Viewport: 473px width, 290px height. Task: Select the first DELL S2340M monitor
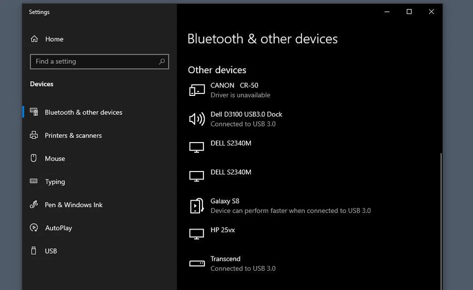(231, 144)
